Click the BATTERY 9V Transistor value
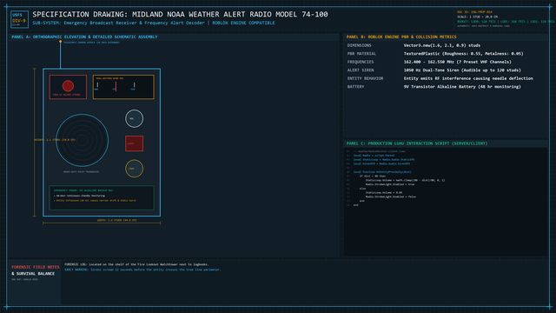The width and height of the screenshot is (556, 313). (462, 87)
